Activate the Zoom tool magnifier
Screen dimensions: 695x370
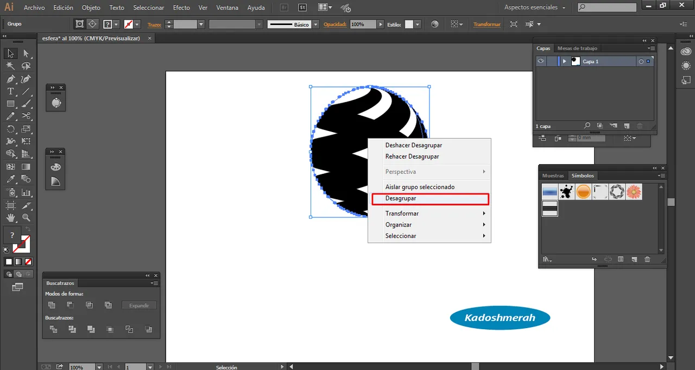26,218
